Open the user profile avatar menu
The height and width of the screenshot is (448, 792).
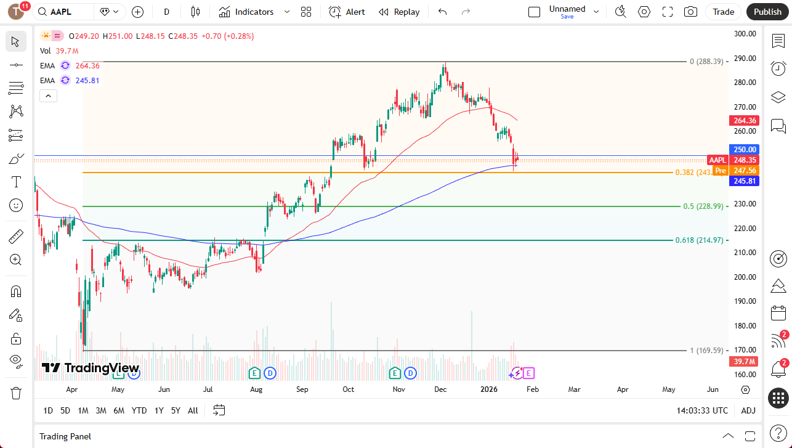tap(17, 12)
